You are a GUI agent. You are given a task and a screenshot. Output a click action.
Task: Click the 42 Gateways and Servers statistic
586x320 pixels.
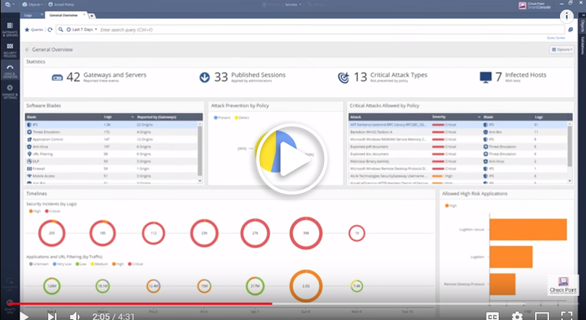click(99, 77)
